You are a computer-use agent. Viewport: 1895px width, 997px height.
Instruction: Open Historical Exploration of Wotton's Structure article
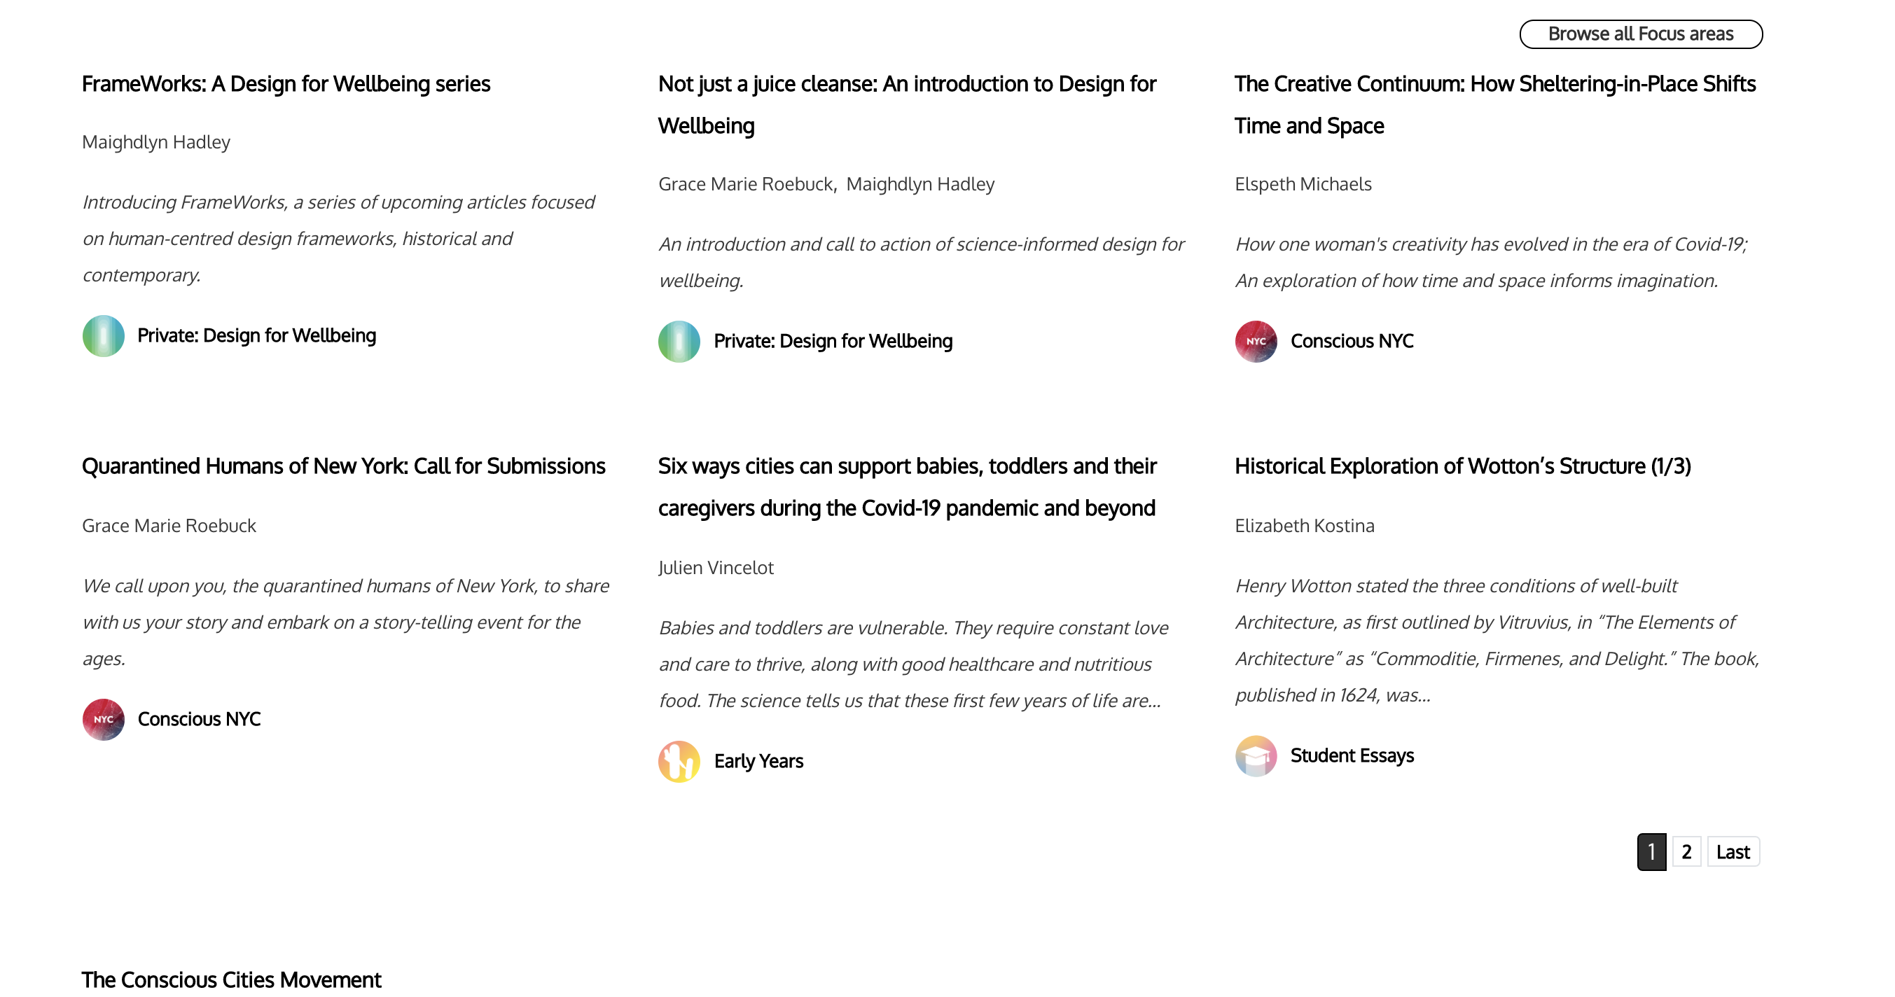(x=1462, y=466)
